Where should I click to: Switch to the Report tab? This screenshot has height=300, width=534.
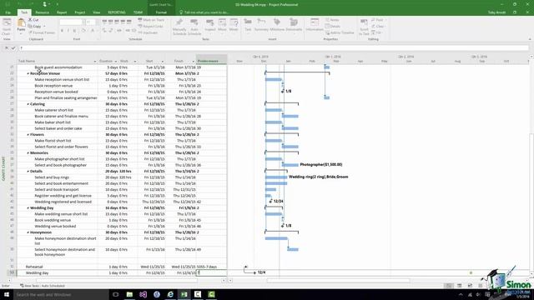(x=62, y=12)
